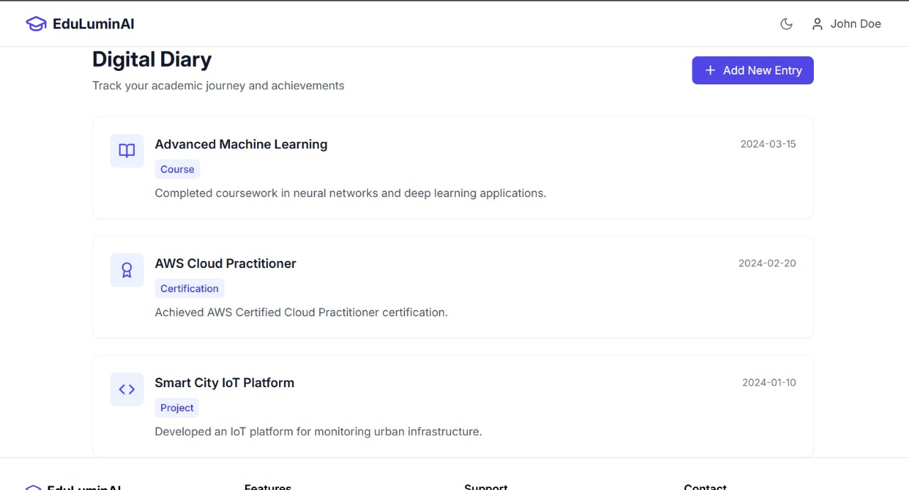
Task: Click the 2024-03-15 date on the first entry
Action: click(768, 144)
